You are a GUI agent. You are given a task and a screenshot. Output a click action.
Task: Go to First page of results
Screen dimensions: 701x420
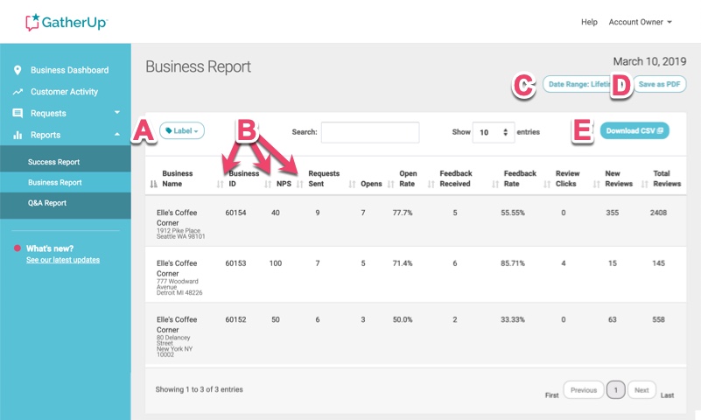click(x=551, y=395)
